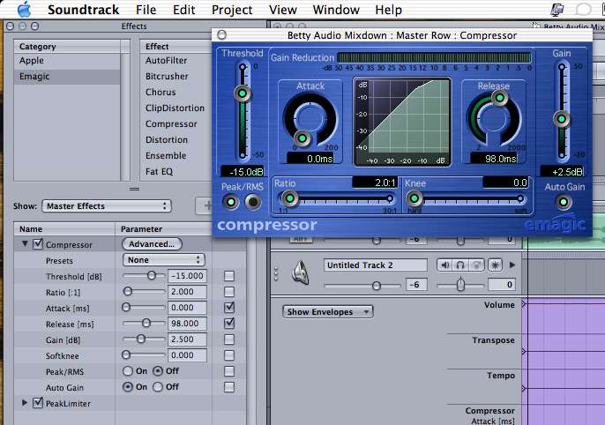This screenshot has width=605, height=425.
Task: Uncheck automation checkbox for Release [ms]
Action: pos(229,324)
